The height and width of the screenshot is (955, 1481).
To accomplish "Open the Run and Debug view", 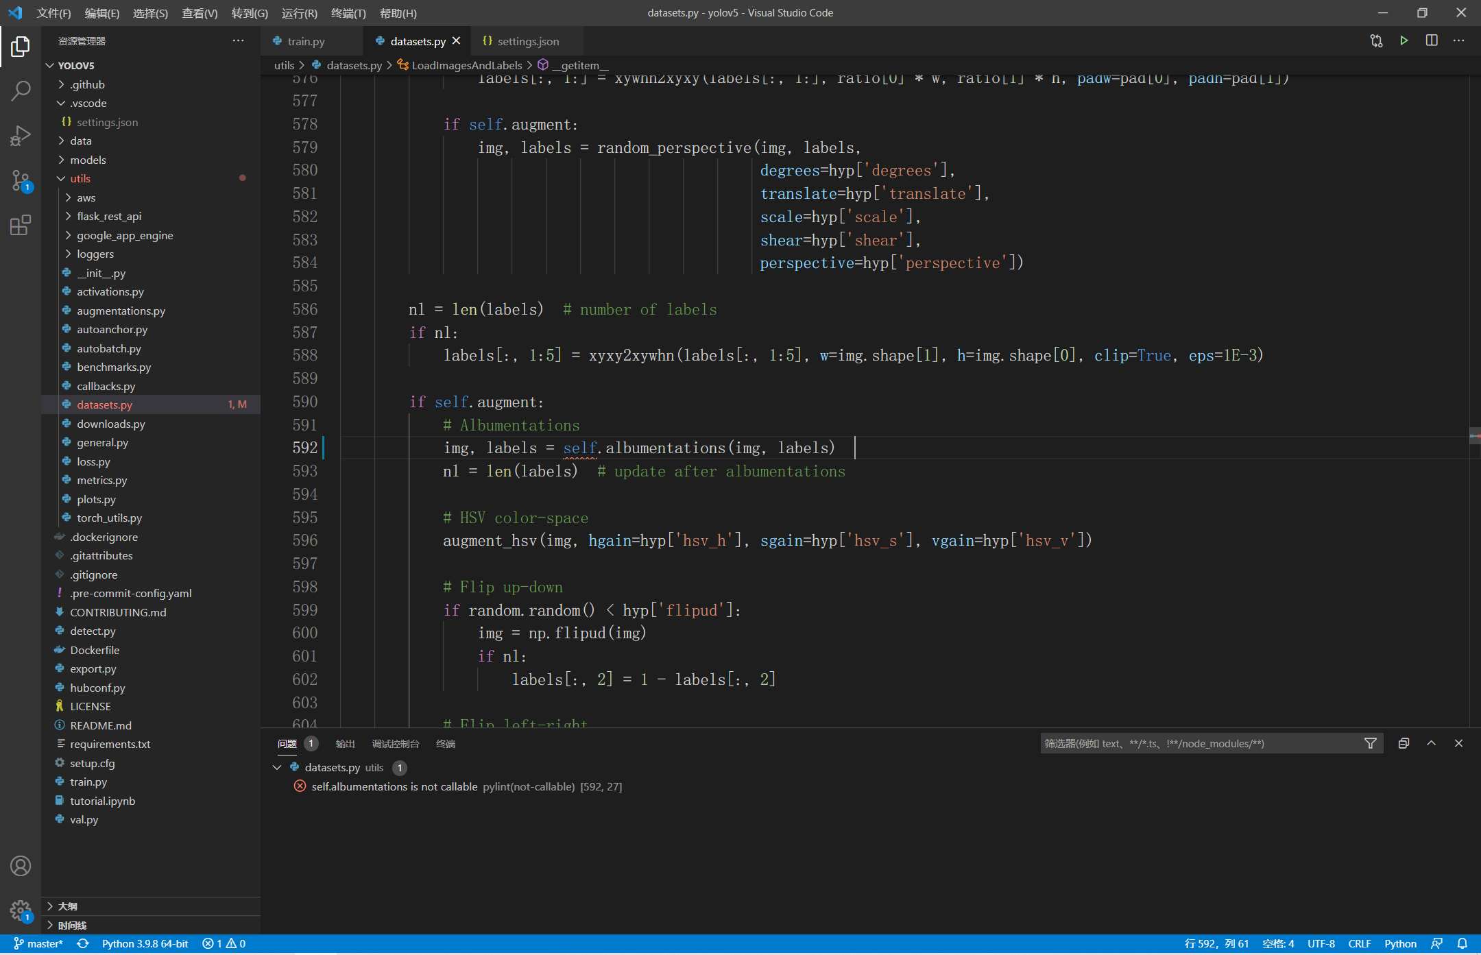I will coord(21,136).
